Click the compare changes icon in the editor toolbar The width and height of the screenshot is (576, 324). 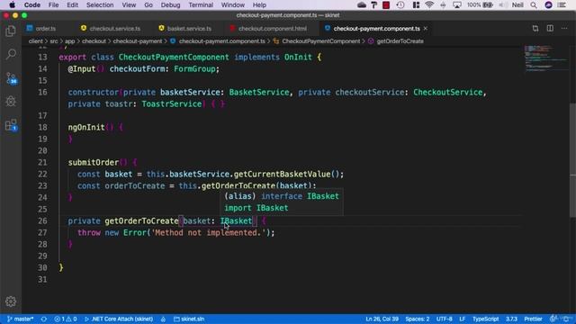click(535, 29)
